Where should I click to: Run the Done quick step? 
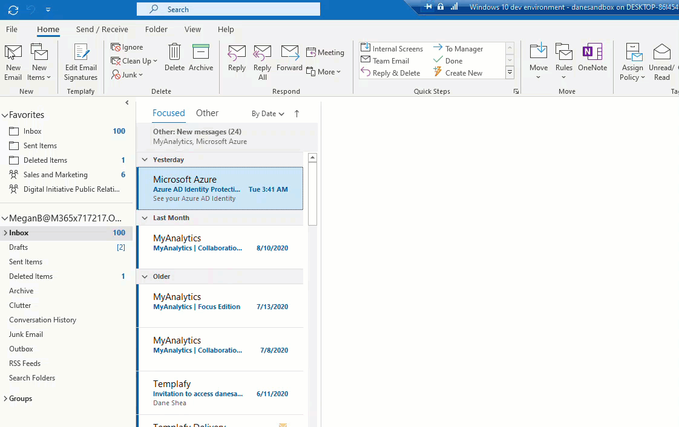click(x=448, y=60)
